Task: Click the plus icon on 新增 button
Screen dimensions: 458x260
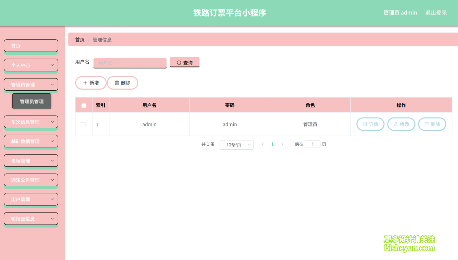Action: [85, 83]
